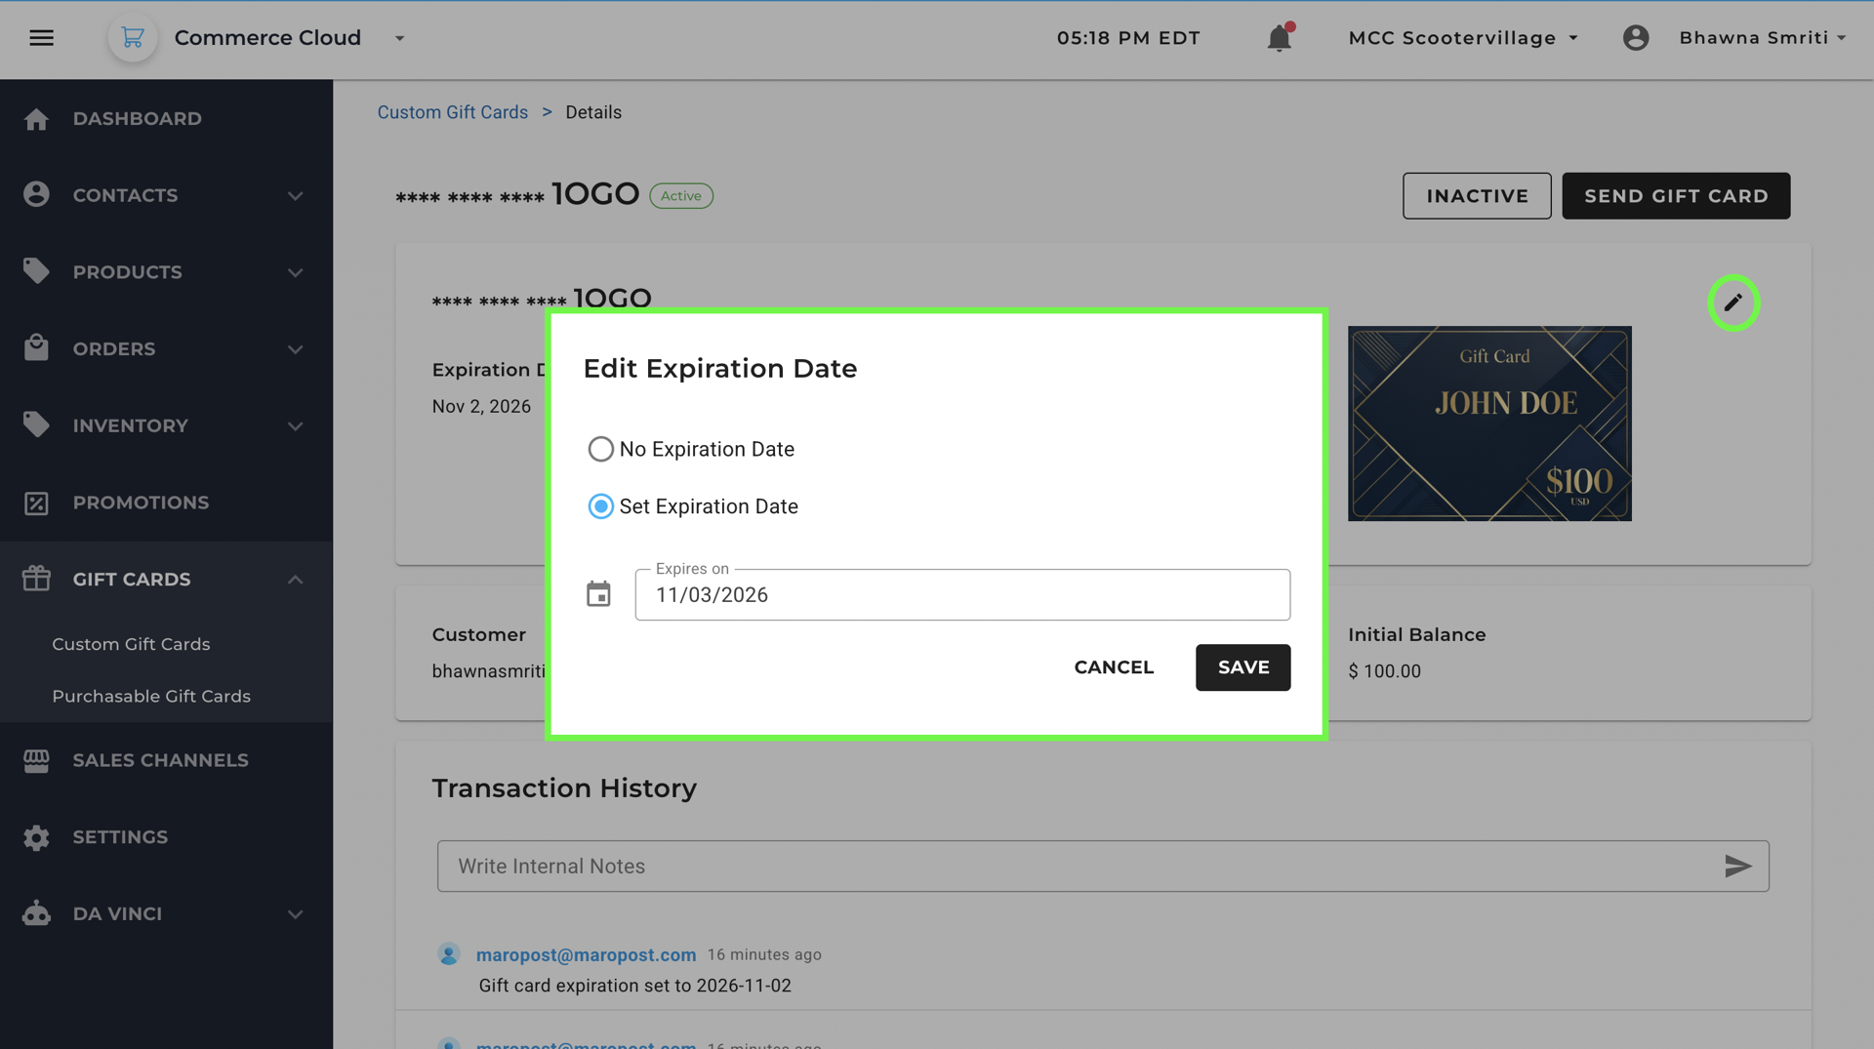
Task: Save the expiration date
Action: tap(1243, 667)
